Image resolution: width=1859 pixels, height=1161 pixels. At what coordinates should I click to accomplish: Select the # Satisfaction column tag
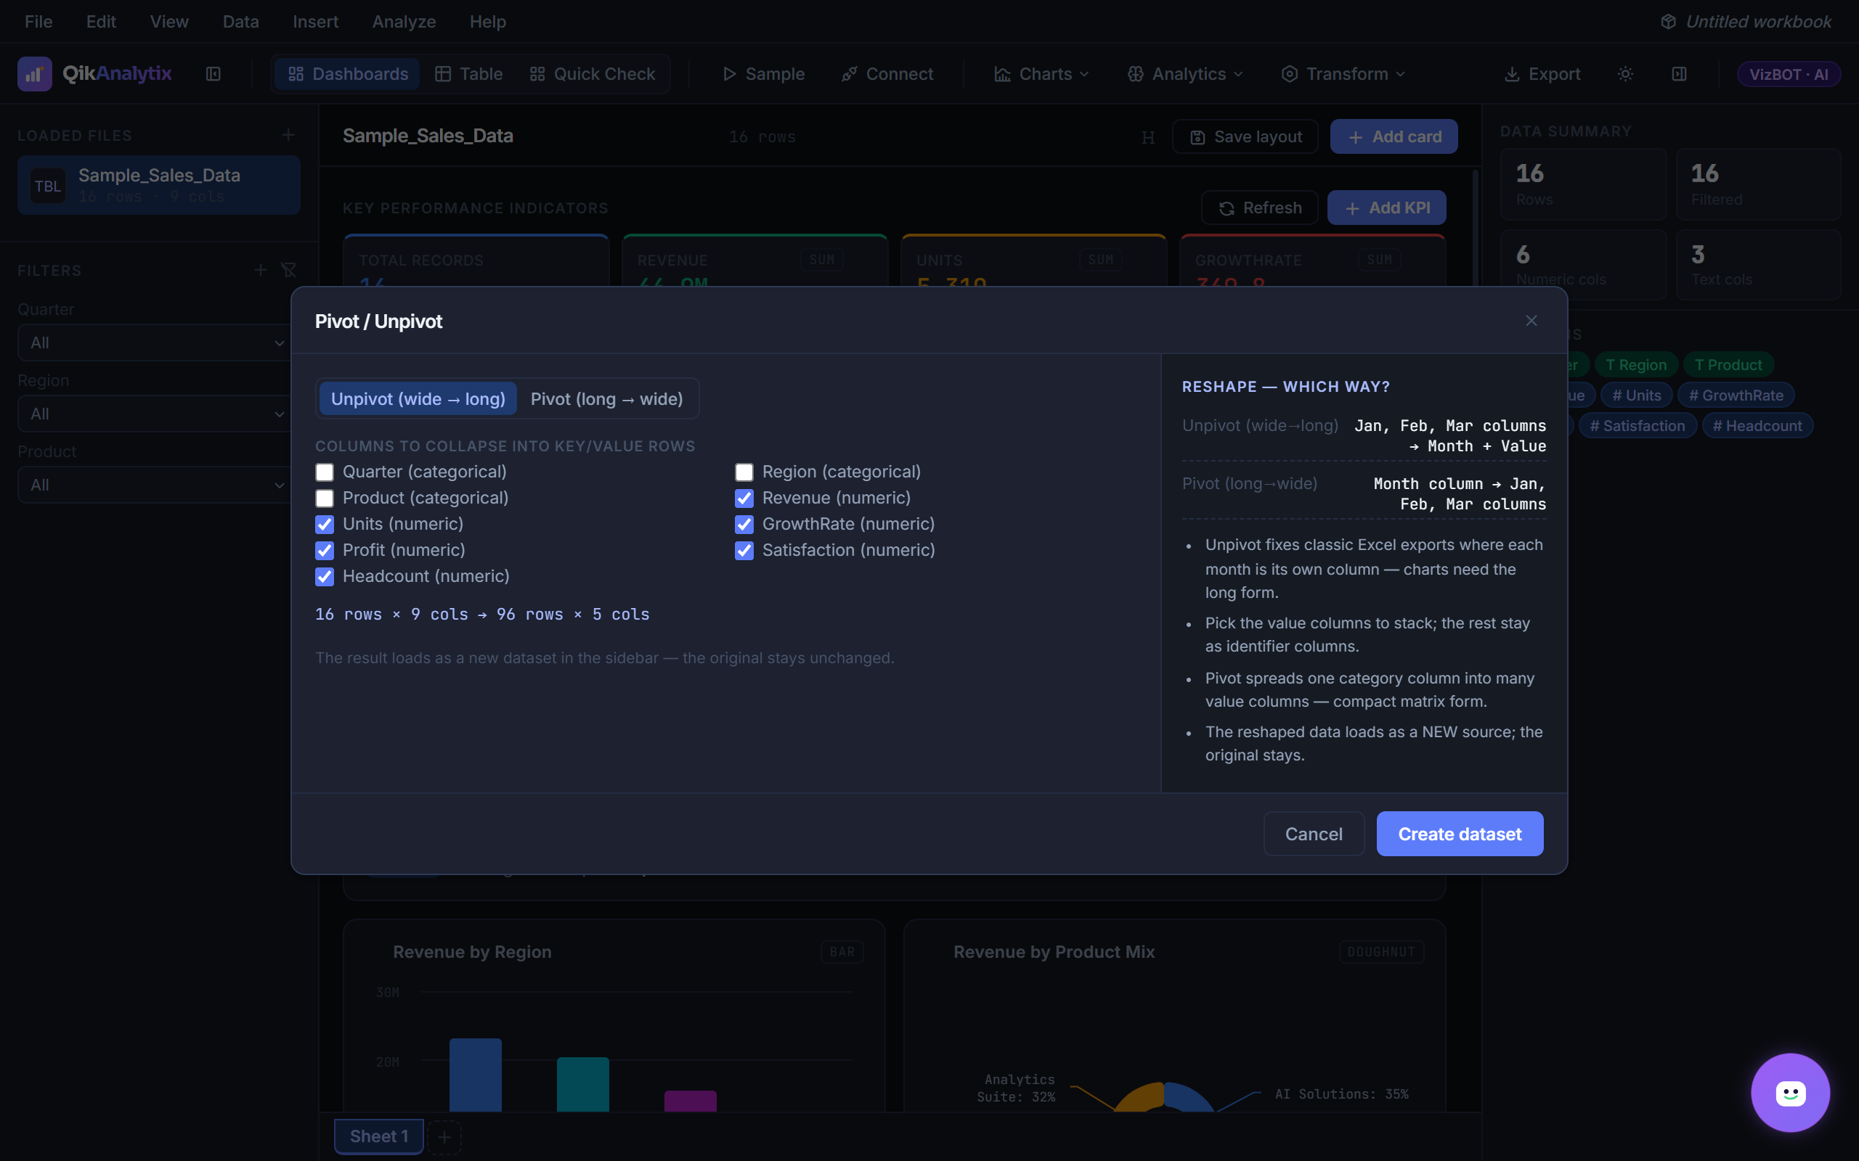1637,425
